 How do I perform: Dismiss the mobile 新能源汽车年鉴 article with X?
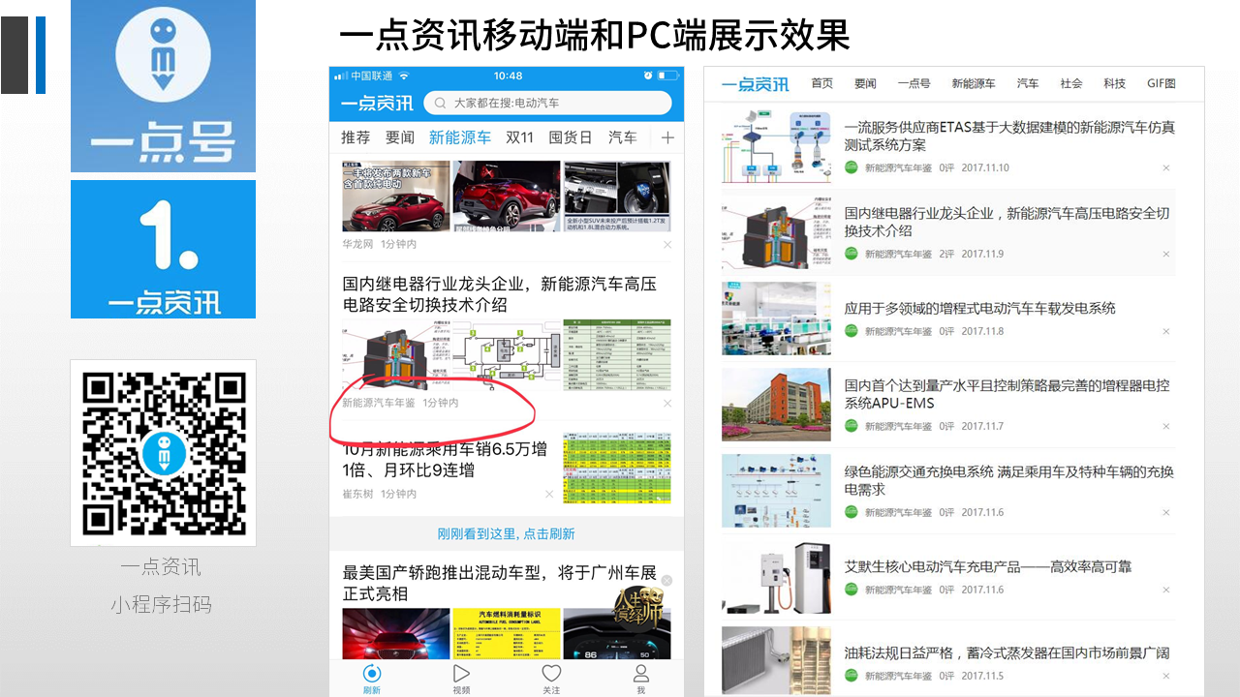pyautogui.click(x=667, y=403)
